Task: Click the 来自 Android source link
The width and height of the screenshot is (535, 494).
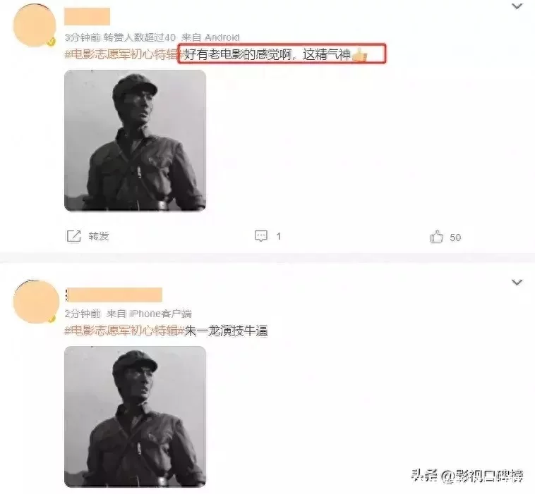Action: pyautogui.click(x=210, y=37)
